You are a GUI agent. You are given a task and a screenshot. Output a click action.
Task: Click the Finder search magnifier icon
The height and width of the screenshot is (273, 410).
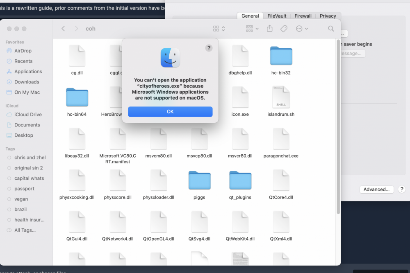point(331,29)
